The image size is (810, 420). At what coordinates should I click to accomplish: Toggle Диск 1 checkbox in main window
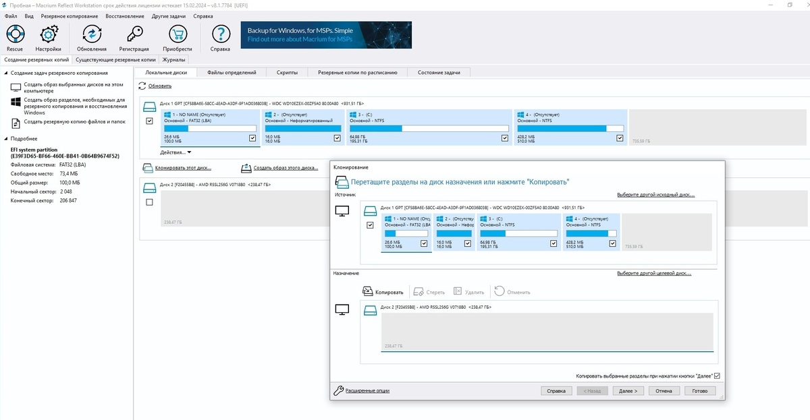coord(149,121)
